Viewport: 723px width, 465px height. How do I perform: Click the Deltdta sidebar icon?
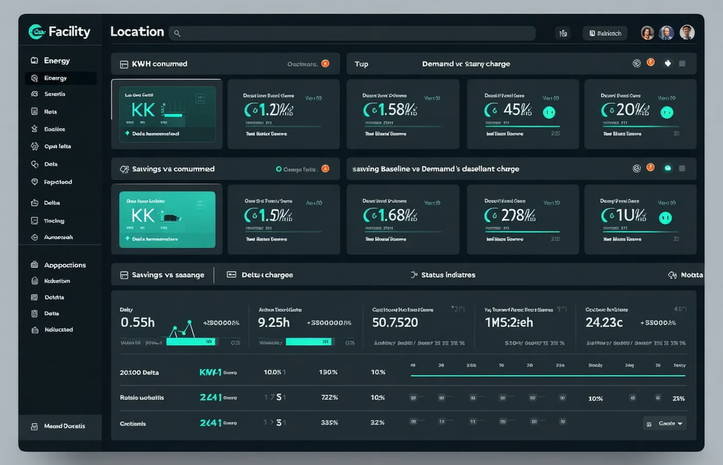pyautogui.click(x=35, y=298)
